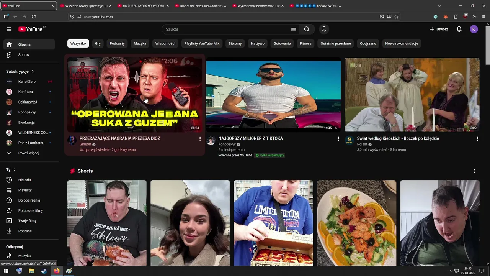
Task: Open SzklanaY2J subscription channel
Action: (x=29, y=102)
